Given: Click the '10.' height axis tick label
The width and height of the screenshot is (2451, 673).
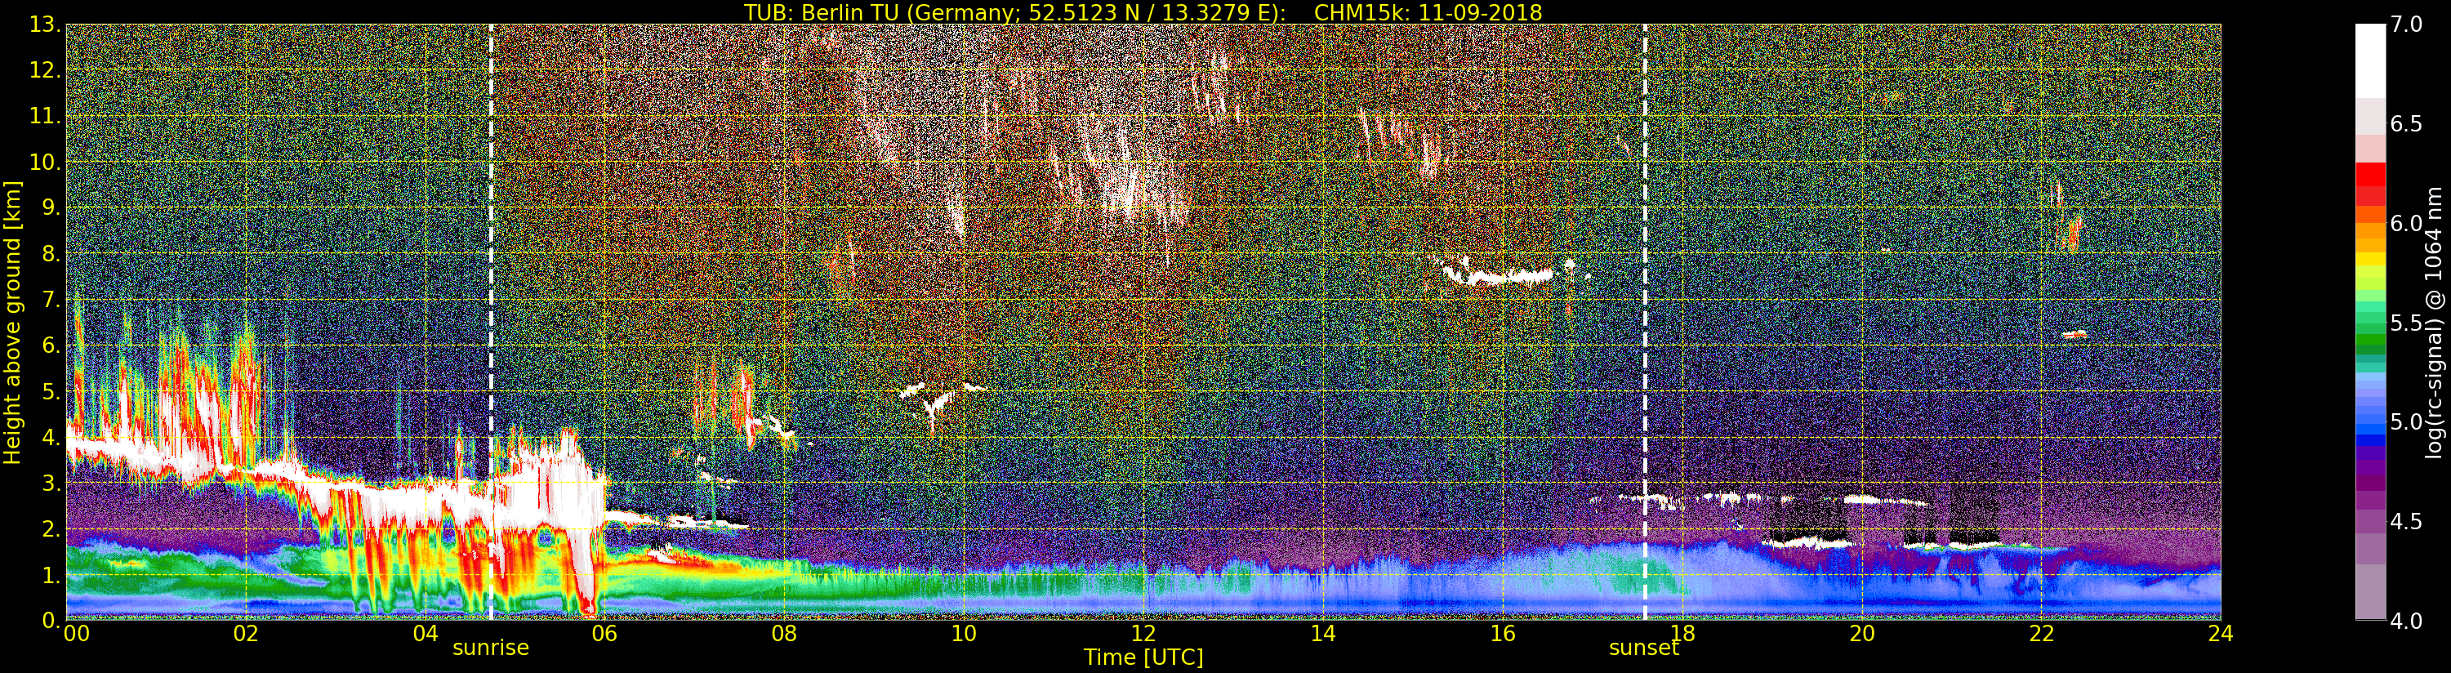Looking at the screenshot, I should pyautogui.click(x=45, y=162).
